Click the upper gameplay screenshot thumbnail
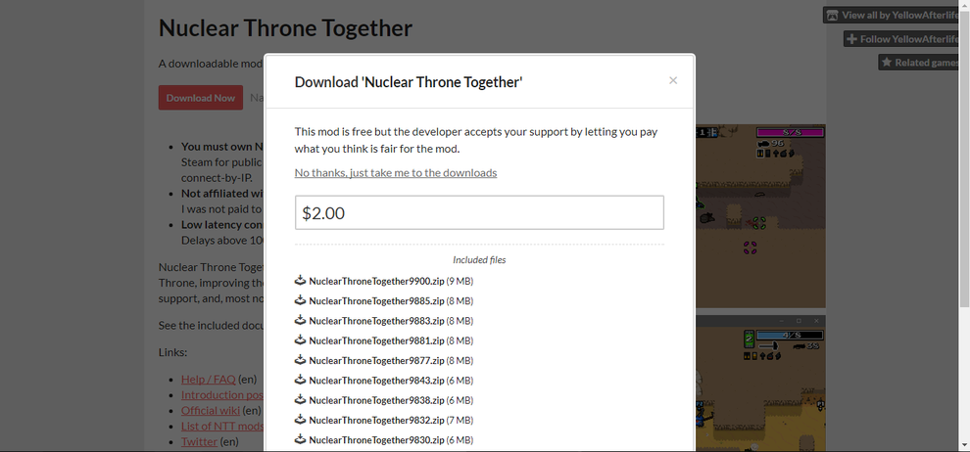 click(x=760, y=216)
